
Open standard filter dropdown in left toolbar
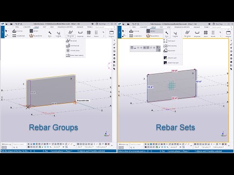tap(57, 147)
